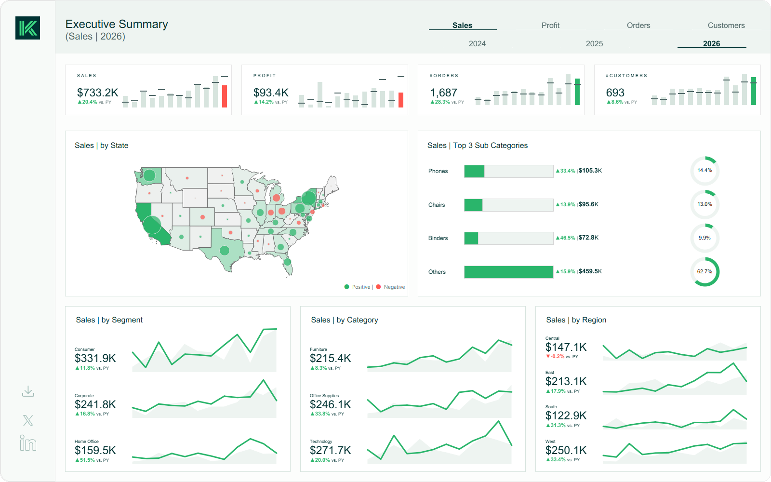Click the Positive legend green dot
Image resolution: width=771 pixels, height=482 pixels.
tap(346, 287)
